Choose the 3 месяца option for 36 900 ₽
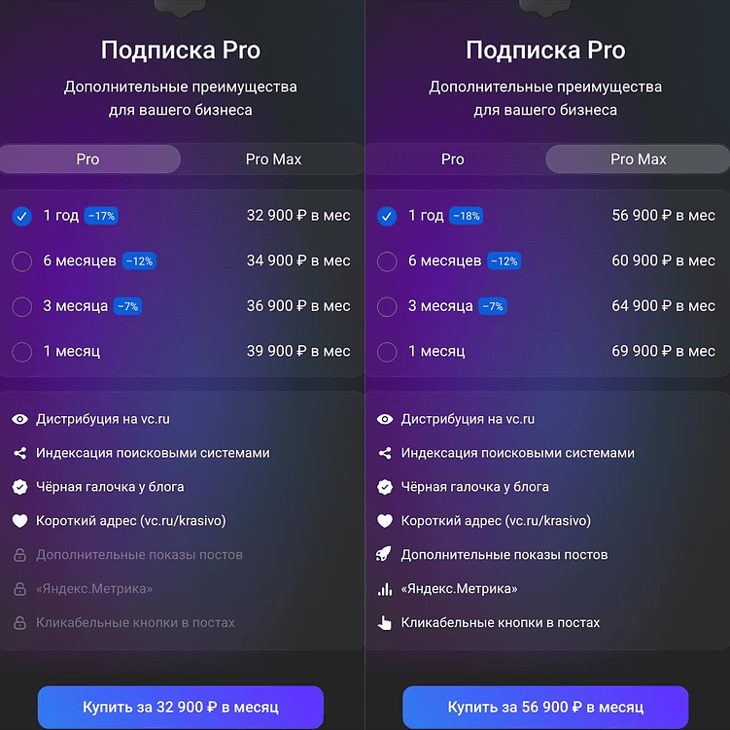This screenshot has height=730, width=730. pos(22,306)
